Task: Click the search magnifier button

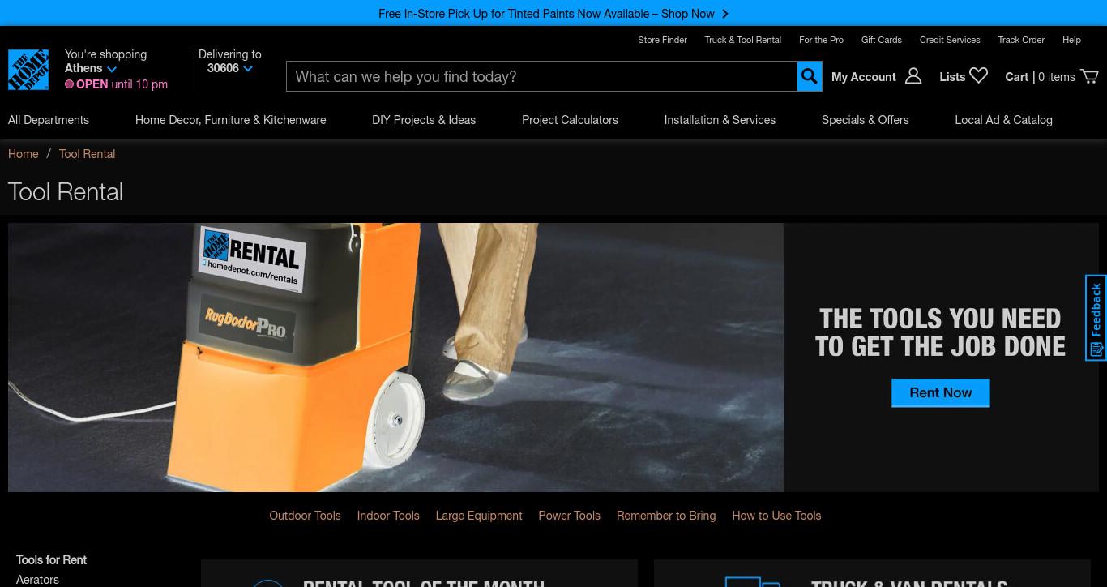Action: (x=810, y=76)
